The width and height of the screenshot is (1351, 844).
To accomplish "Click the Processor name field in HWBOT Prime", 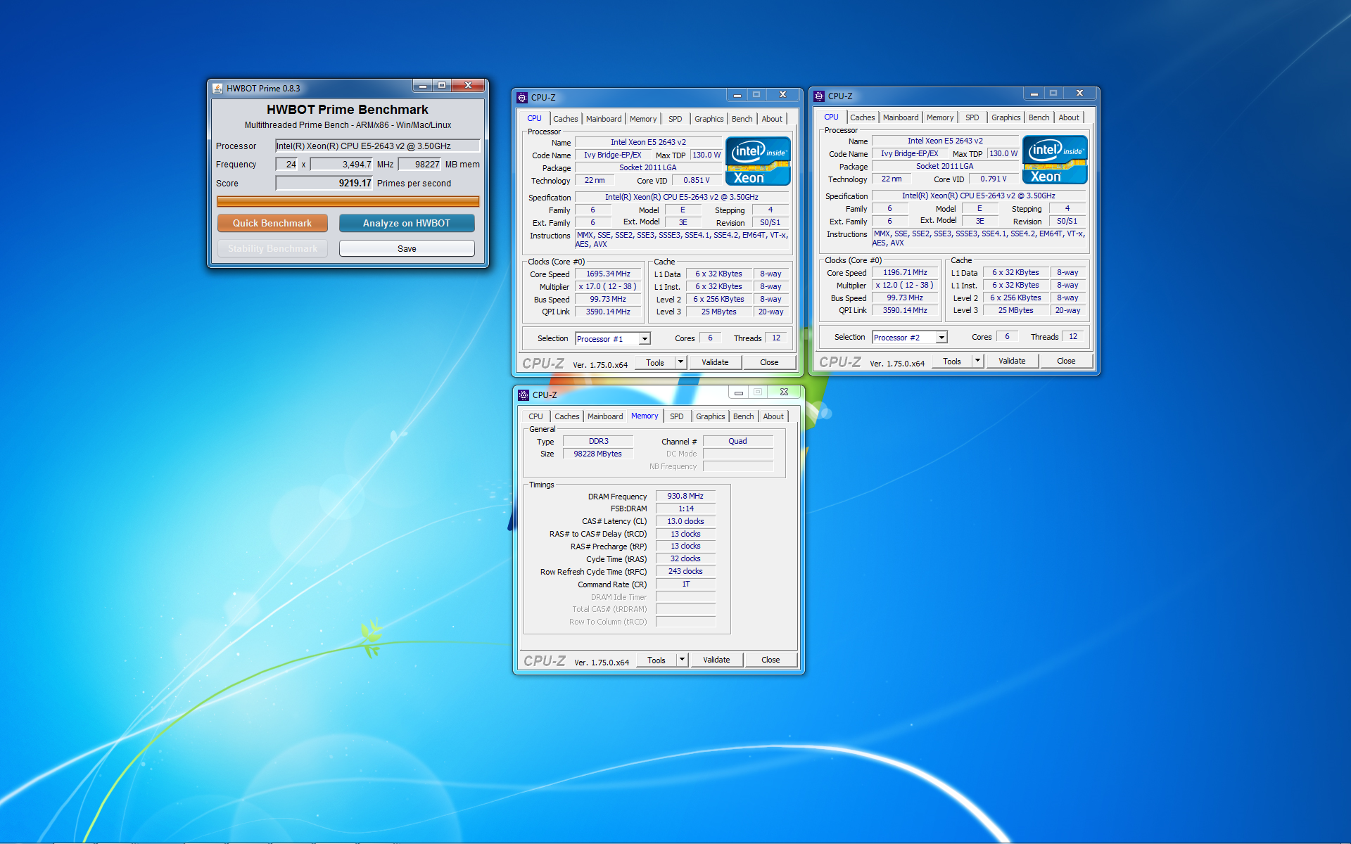I will (x=378, y=146).
